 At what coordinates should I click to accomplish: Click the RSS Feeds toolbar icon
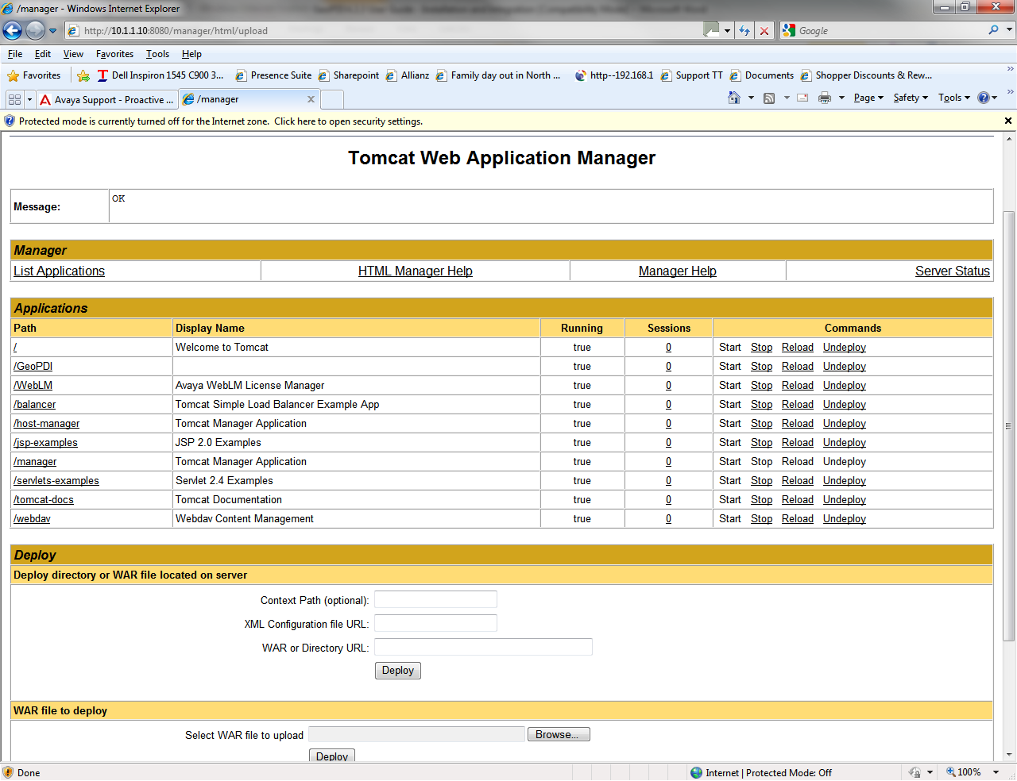pyautogui.click(x=769, y=98)
